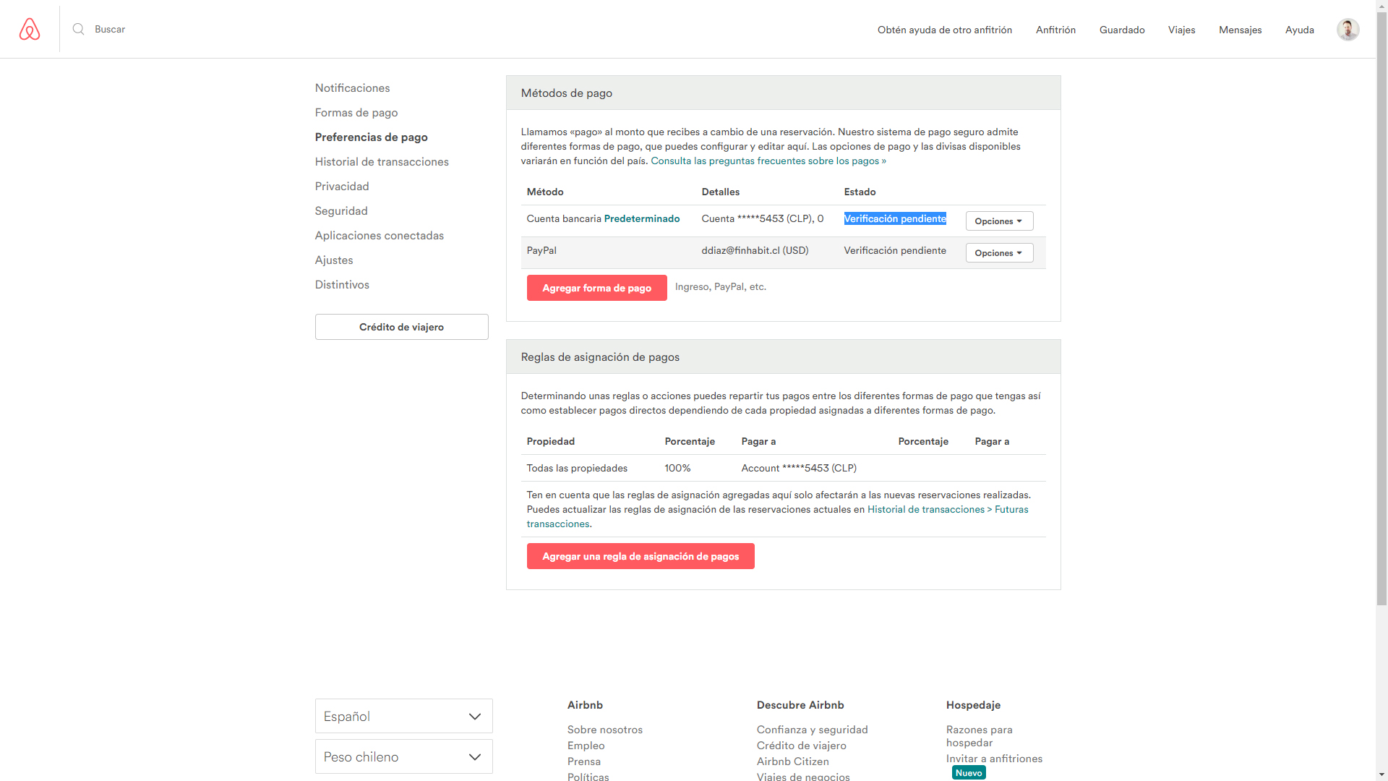Click the Nuevo badge near Invitar a anfitriones
Screen dimensions: 1388x781
pos(969,773)
